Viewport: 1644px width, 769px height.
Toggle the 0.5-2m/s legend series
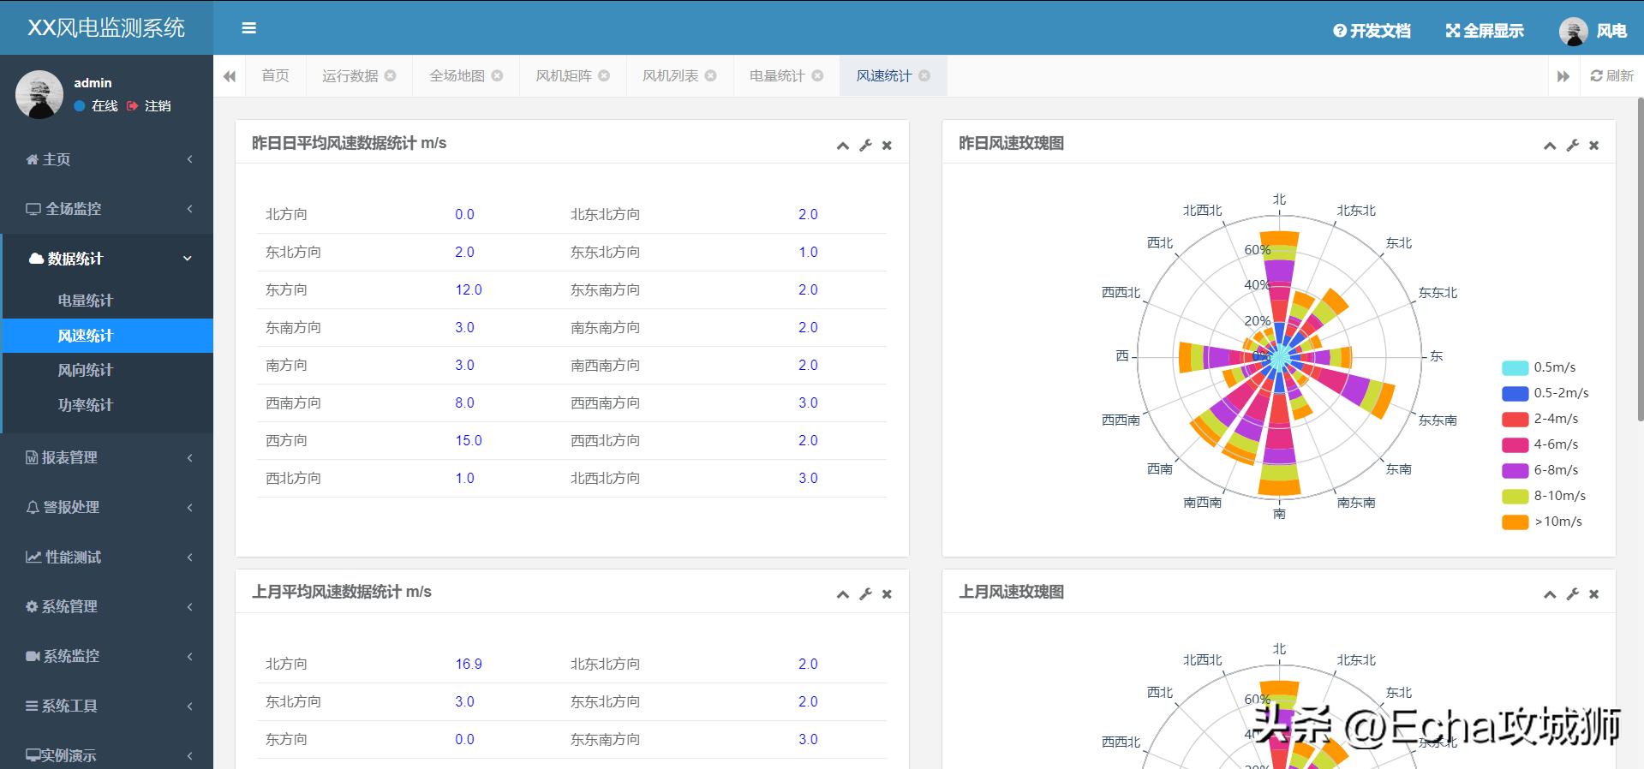1545,393
